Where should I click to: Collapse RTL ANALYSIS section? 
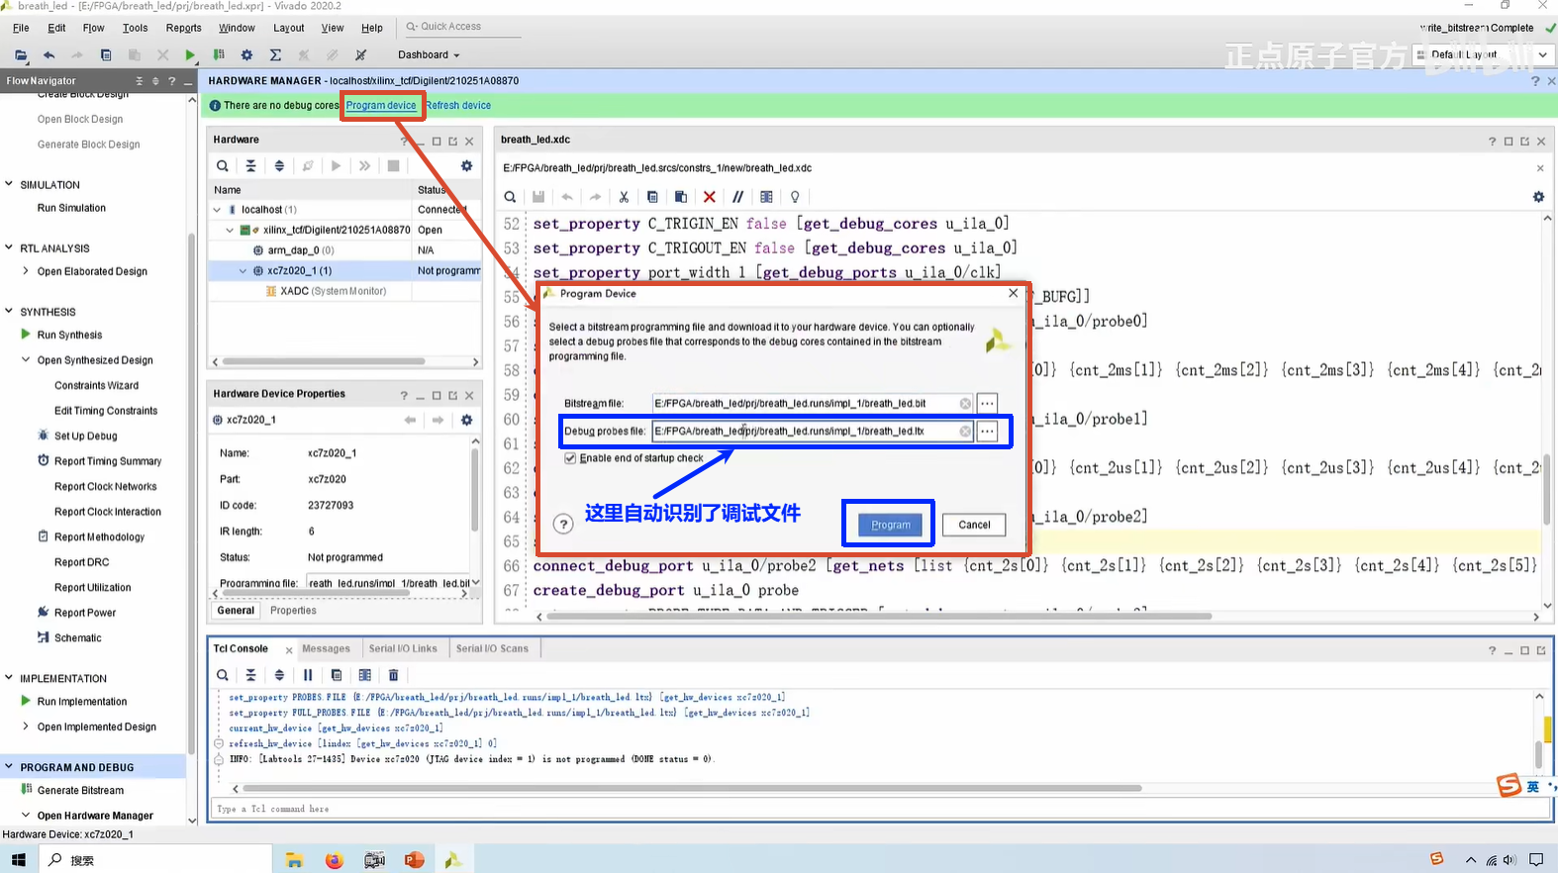(9, 247)
